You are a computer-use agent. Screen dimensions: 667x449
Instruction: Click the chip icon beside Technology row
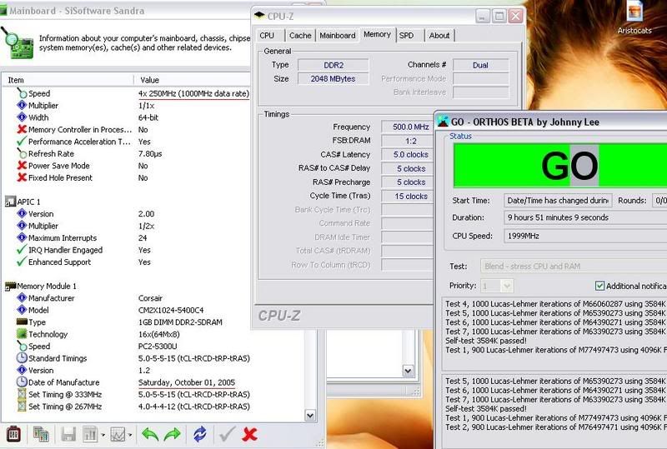(x=23, y=334)
